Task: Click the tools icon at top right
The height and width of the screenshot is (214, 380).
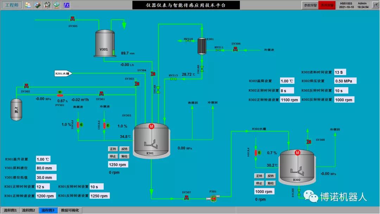Action: pos(375,5)
